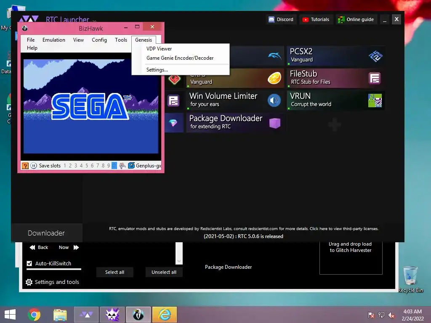Open the File menu in BizHawk
This screenshot has width=431, height=323.
click(x=31, y=40)
